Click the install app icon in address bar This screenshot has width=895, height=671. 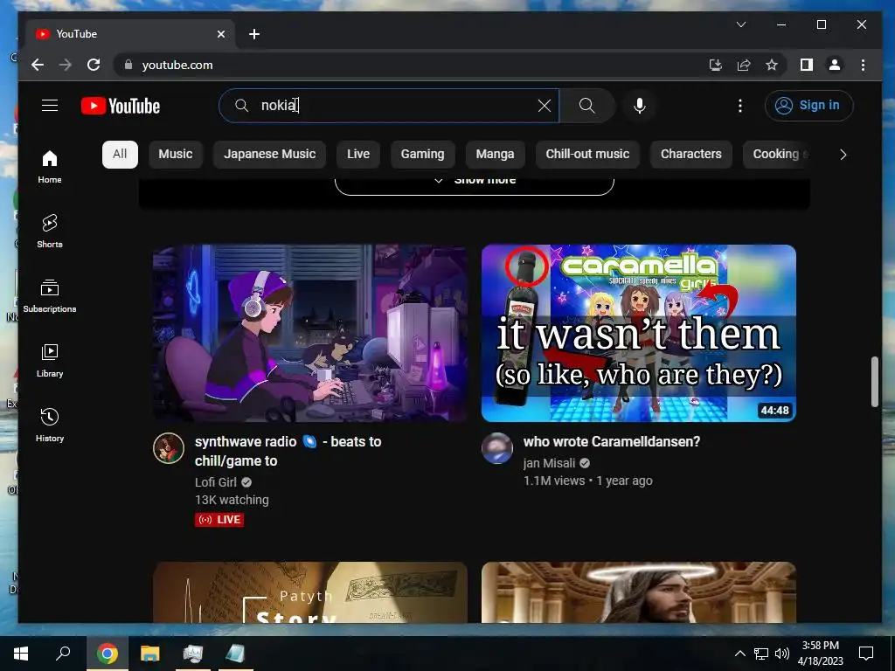[x=715, y=65]
